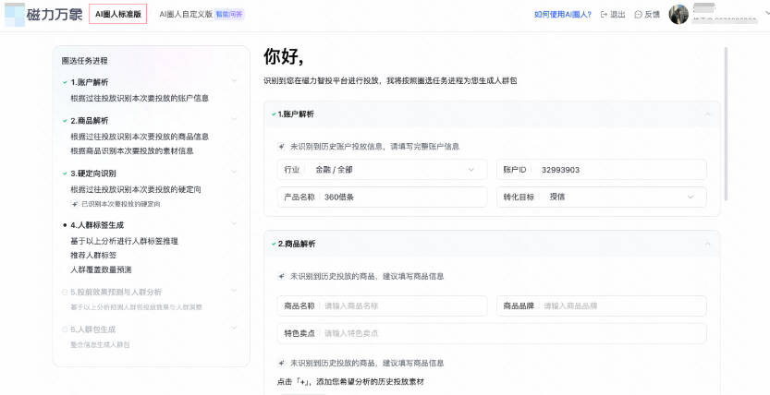Expand sidebar step 5.投前效果预测与人群分析 chevron
Image resolution: width=770 pixels, height=395 pixels.
tap(234, 290)
